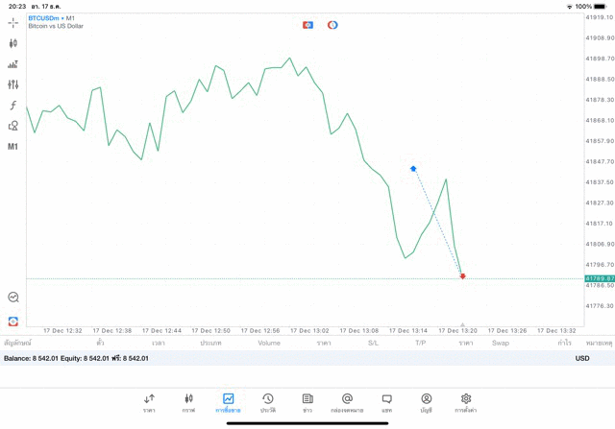This screenshot has width=615, height=429.
Task: Click the chart volume bars icon
Action: coord(13,64)
